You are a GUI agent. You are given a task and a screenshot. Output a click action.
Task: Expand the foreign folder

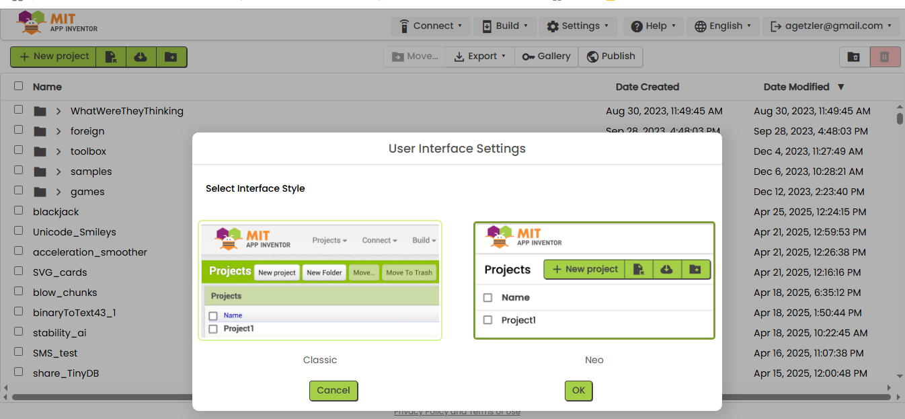click(x=58, y=131)
